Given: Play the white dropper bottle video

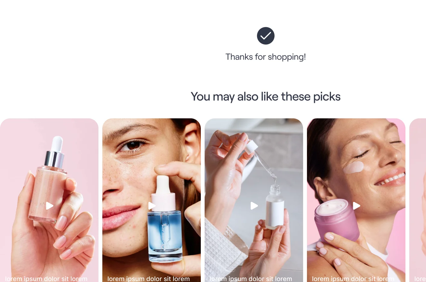Looking at the screenshot, I should (254, 206).
